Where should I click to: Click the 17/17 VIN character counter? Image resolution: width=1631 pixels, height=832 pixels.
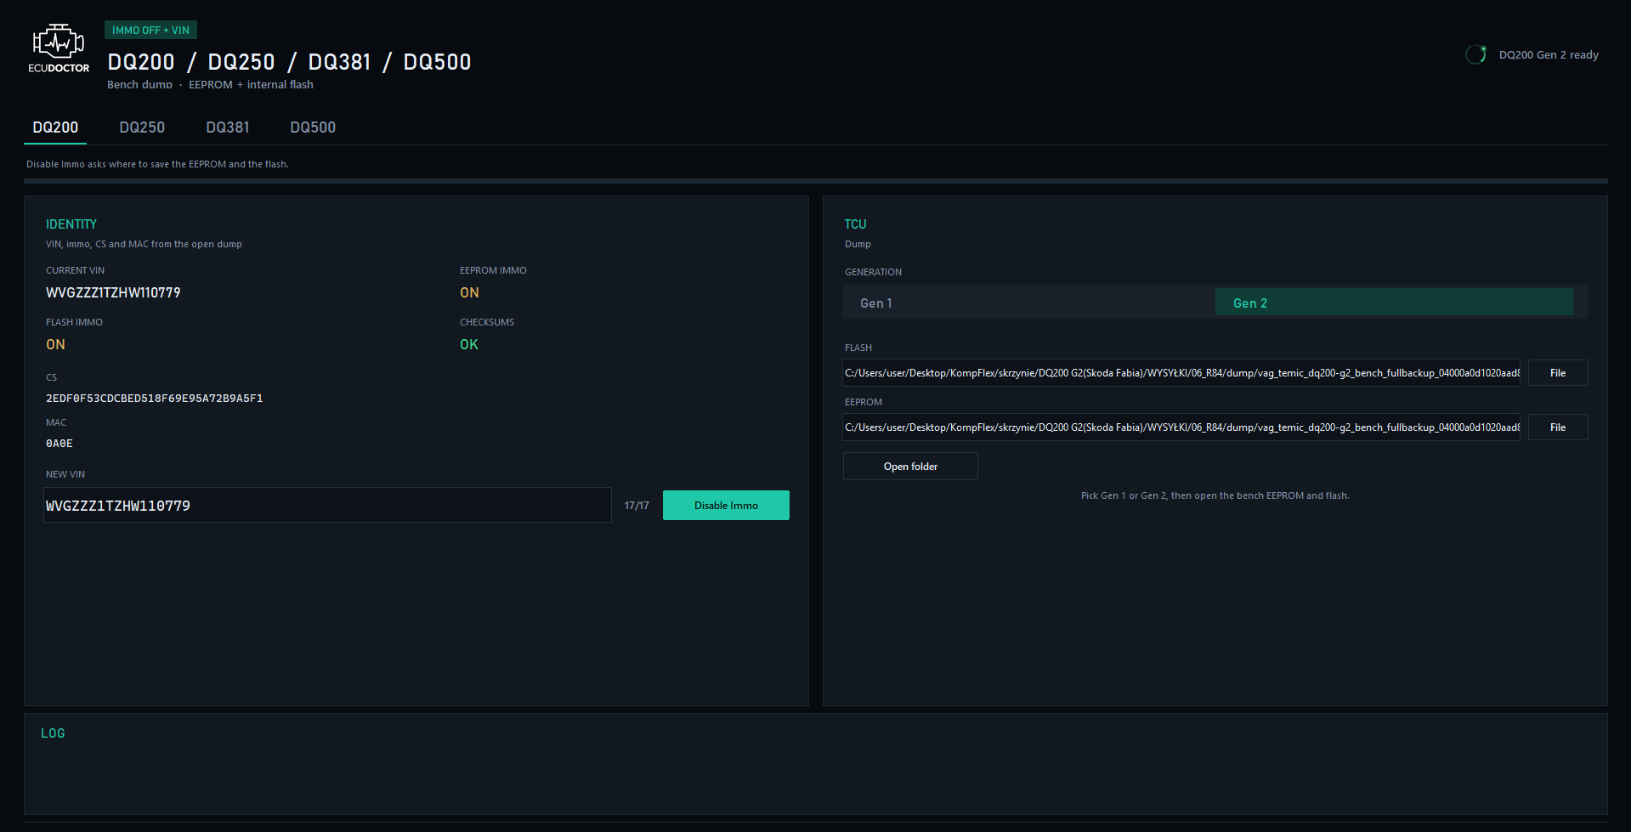coord(637,506)
